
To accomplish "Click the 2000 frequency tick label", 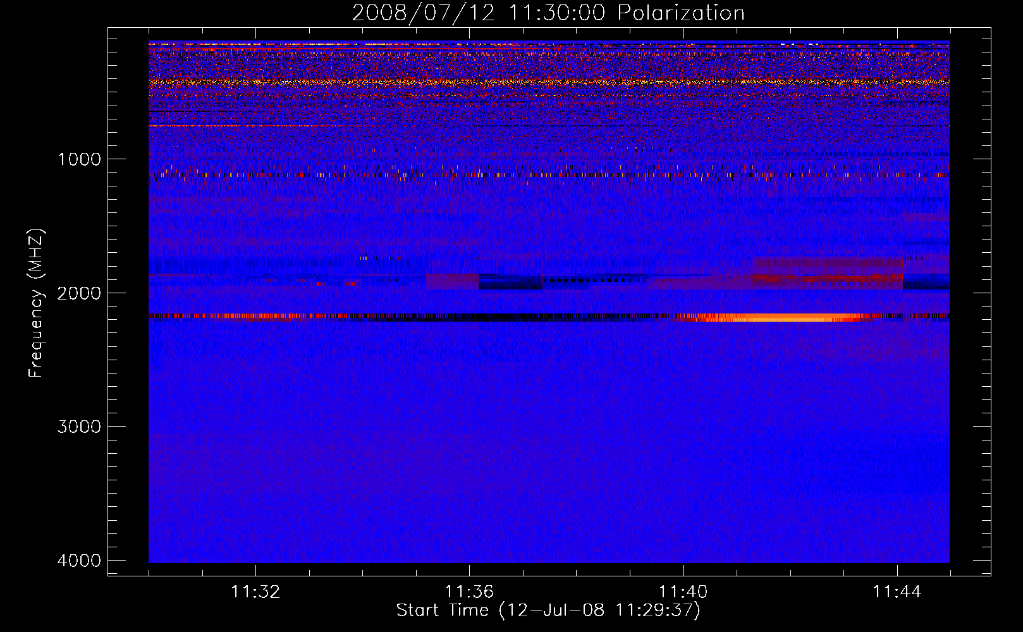I will click(79, 293).
